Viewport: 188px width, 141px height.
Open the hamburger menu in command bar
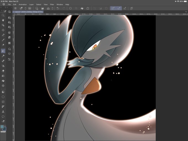[15, 8]
